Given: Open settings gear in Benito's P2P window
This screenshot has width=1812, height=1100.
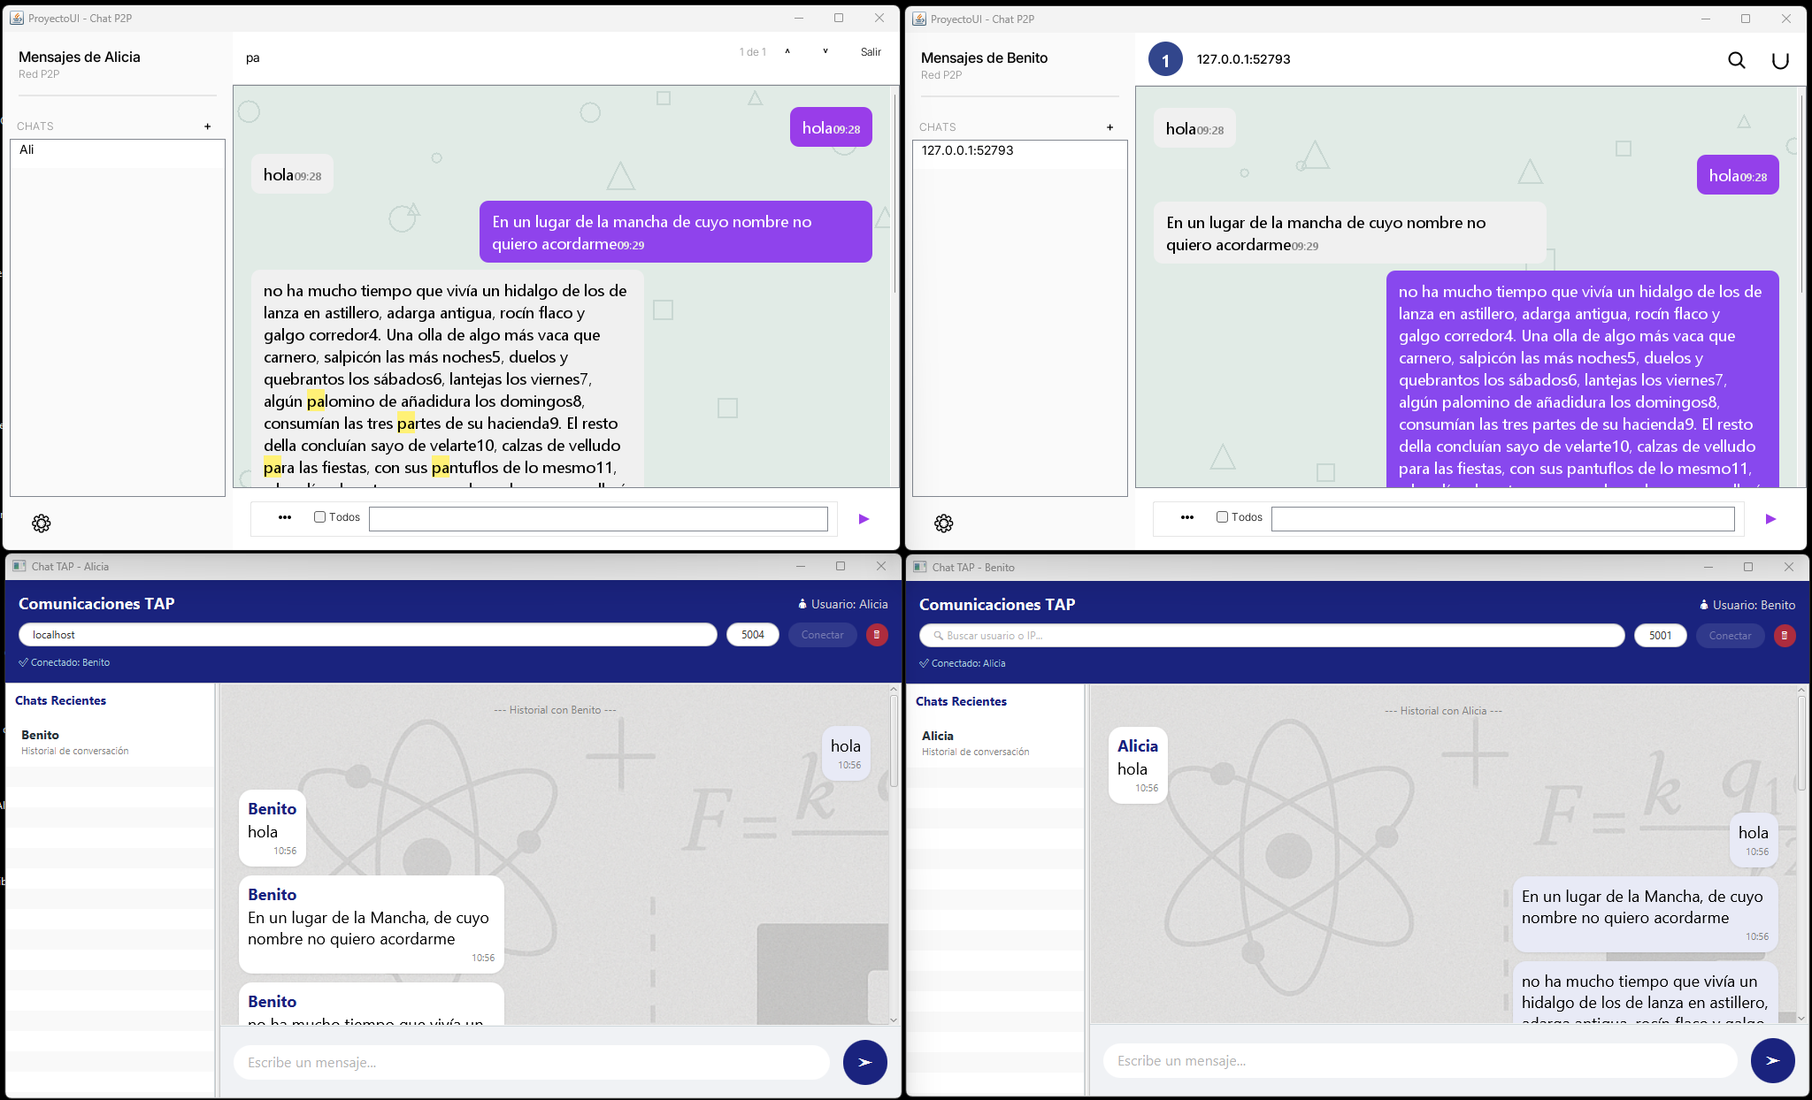Looking at the screenshot, I should tap(944, 523).
